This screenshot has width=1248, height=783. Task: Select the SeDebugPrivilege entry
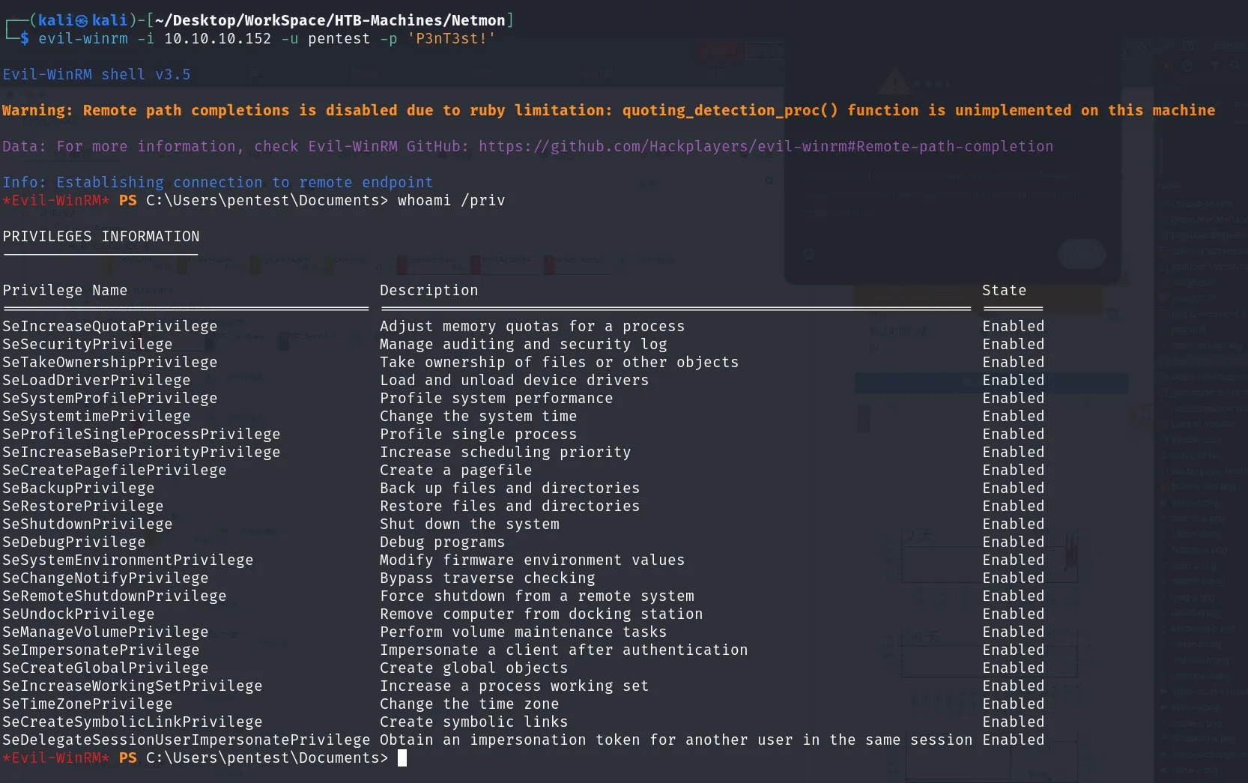[x=74, y=542]
